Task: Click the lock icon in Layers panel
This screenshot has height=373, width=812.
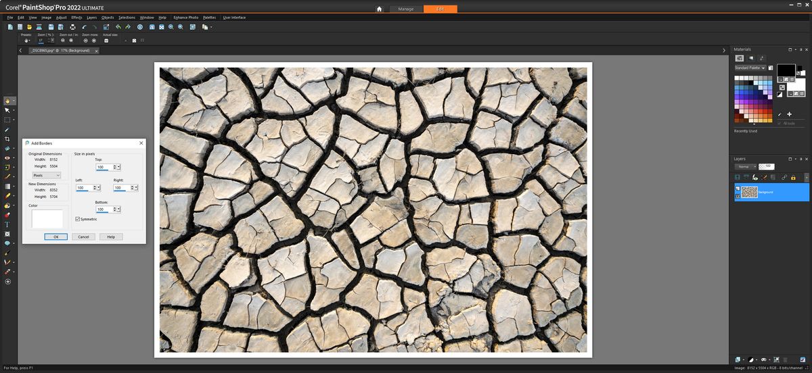Action: click(x=794, y=177)
